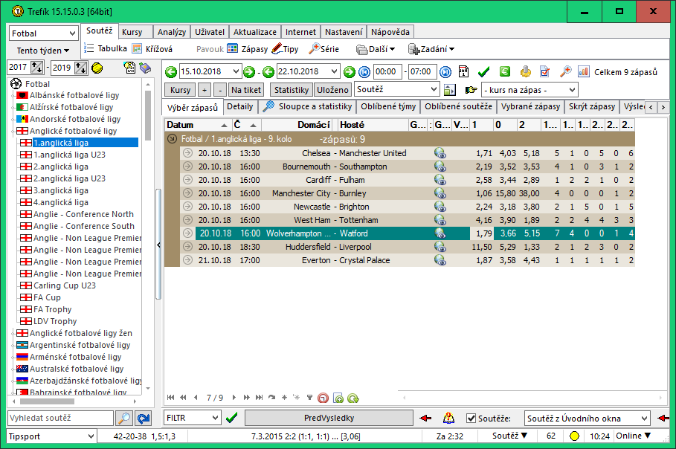Click the green refresh icon in navigator
The width and height of the screenshot is (676, 449).
click(353, 398)
